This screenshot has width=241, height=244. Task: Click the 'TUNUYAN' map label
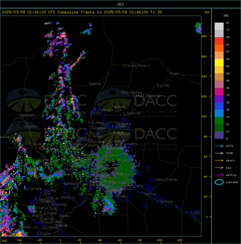click(x=61, y=226)
